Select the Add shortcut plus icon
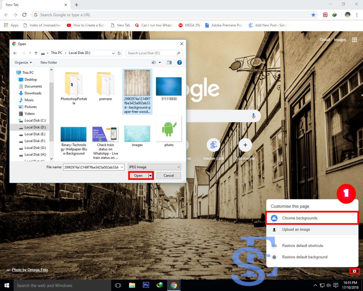 pos(245,145)
